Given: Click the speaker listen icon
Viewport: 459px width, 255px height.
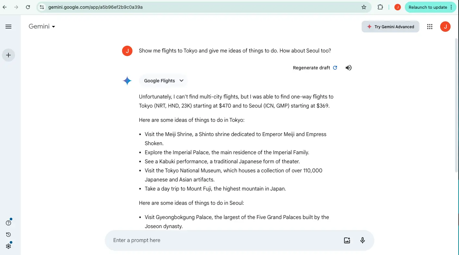Looking at the screenshot, I should pos(348,68).
